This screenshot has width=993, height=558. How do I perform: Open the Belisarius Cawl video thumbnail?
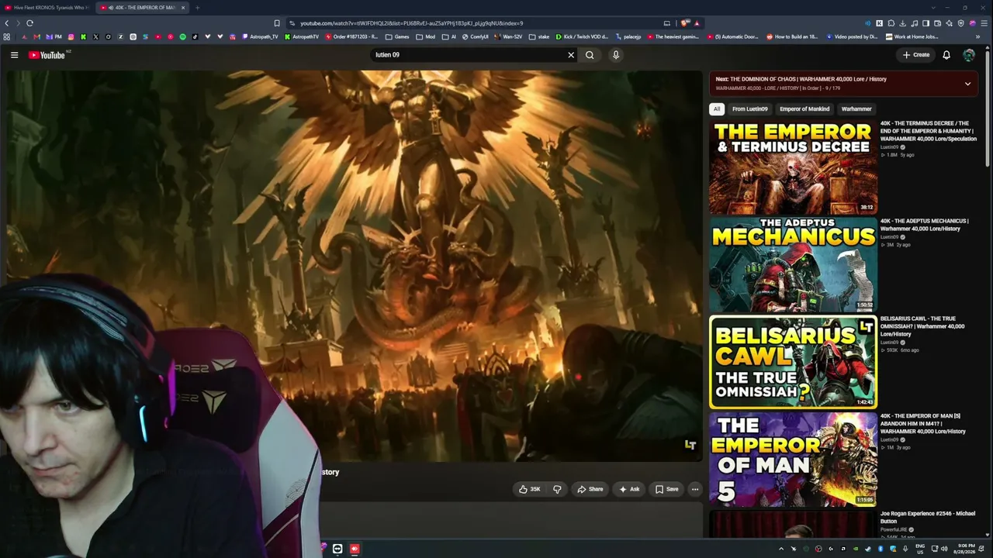[793, 362]
